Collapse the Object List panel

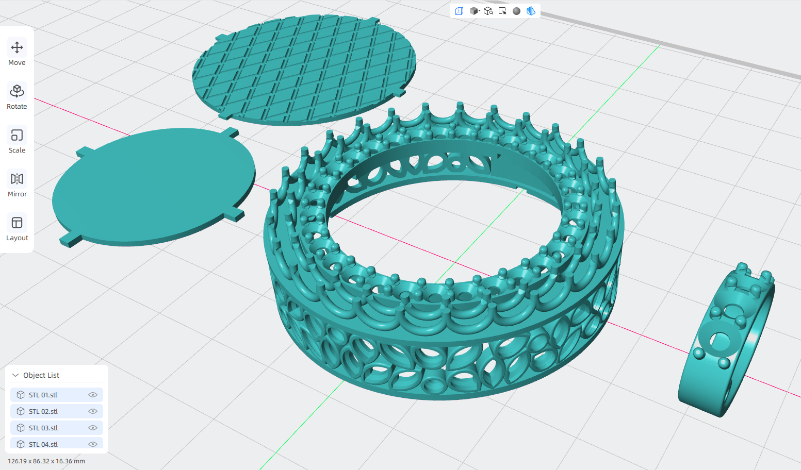pyautogui.click(x=15, y=375)
